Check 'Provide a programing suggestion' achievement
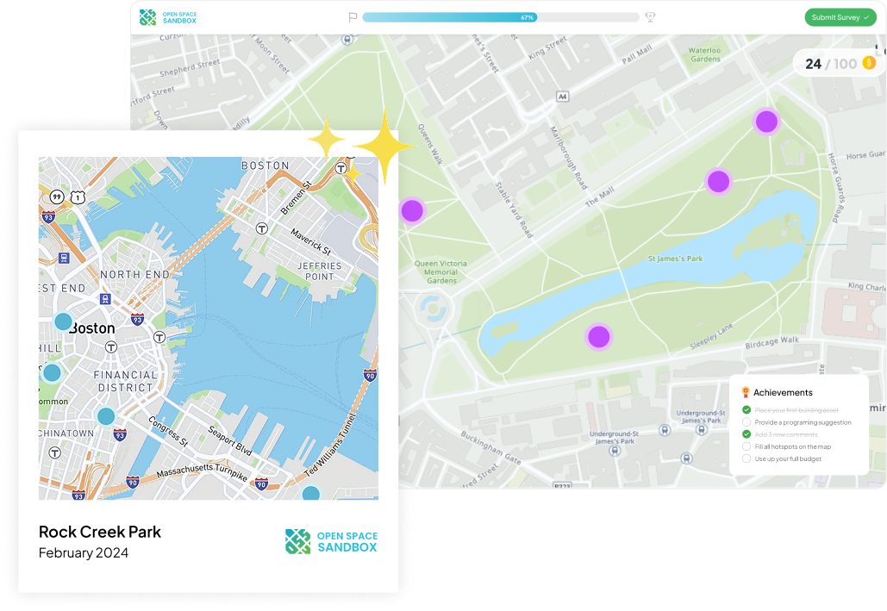Viewport: 887px width, 611px height. 746,422
